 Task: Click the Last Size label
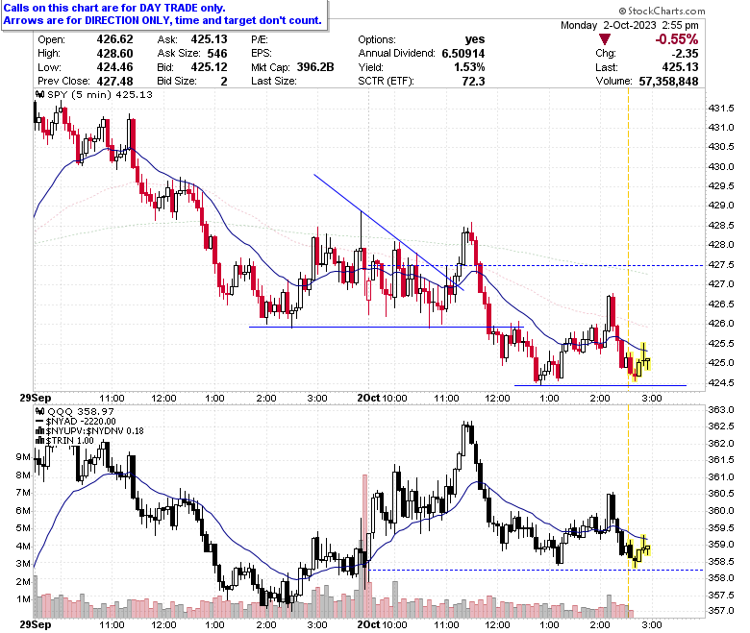tap(274, 81)
